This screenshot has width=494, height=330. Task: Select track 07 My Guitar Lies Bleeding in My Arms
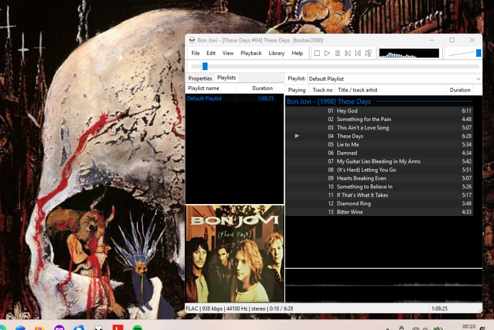tap(379, 162)
